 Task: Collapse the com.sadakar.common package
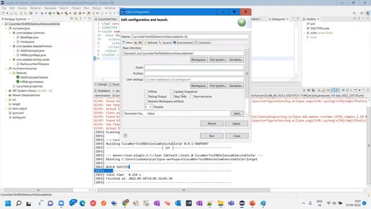click(x=10, y=33)
